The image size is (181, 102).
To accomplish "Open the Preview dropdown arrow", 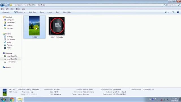I will [x=24, y=12].
